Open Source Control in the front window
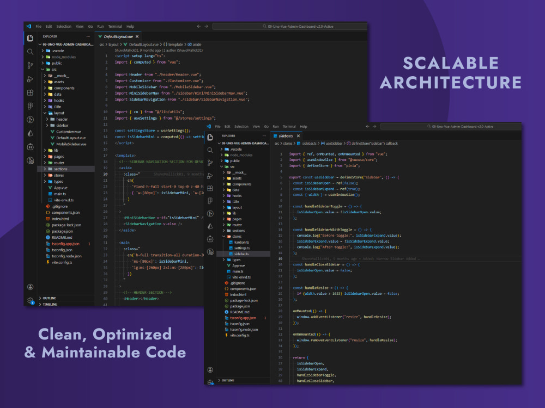The height and width of the screenshot is (408, 545). (210, 163)
